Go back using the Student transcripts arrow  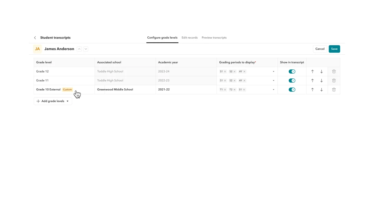[x=35, y=38]
